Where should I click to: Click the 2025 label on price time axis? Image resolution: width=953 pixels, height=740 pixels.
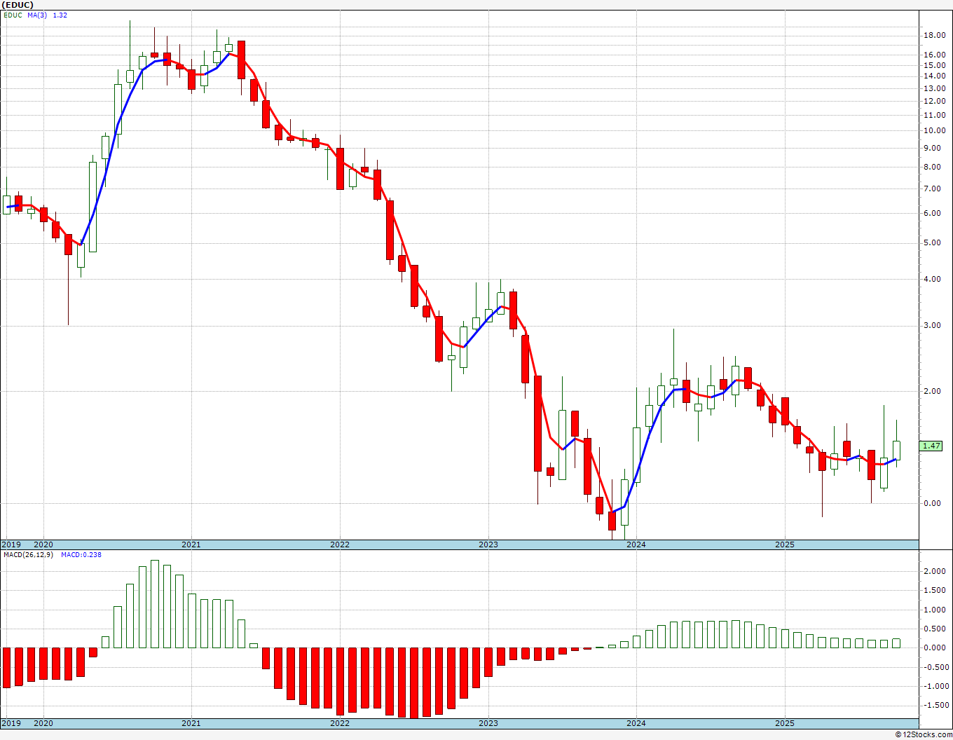coord(785,544)
